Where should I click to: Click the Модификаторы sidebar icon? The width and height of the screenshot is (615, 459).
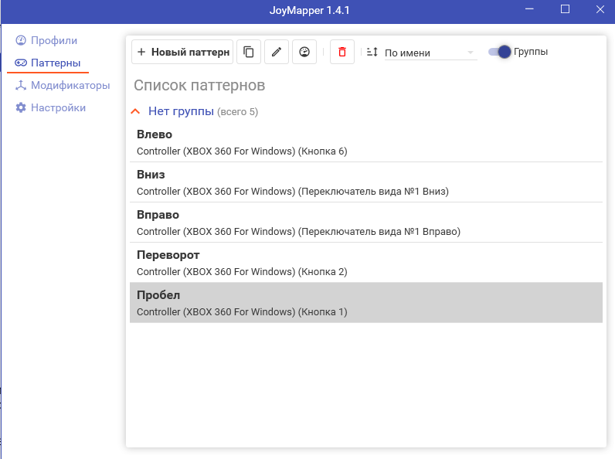21,85
